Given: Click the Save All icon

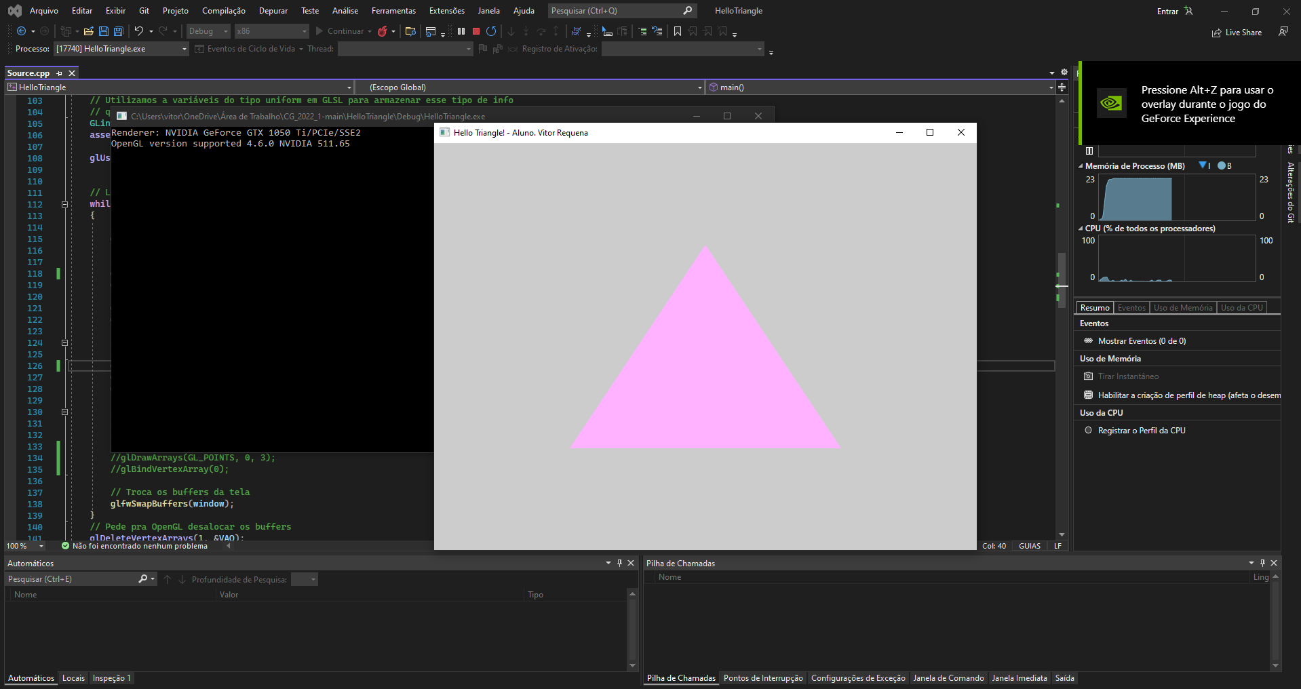Looking at the screenshot, I should click(118, 31).
